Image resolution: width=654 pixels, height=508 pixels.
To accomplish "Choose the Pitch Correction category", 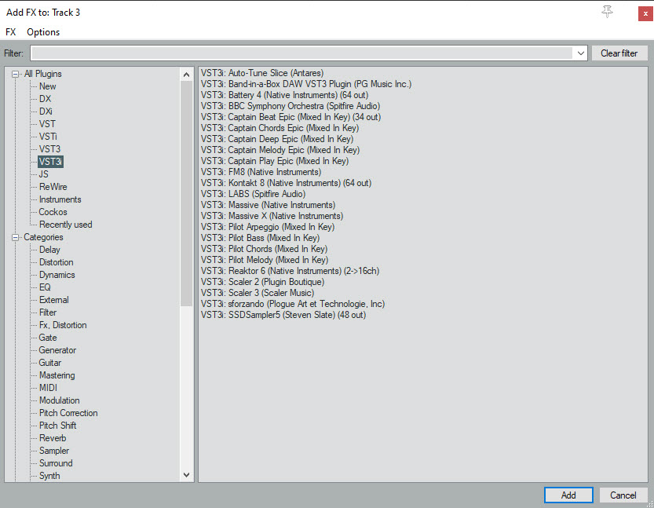I will coord(68,413).
